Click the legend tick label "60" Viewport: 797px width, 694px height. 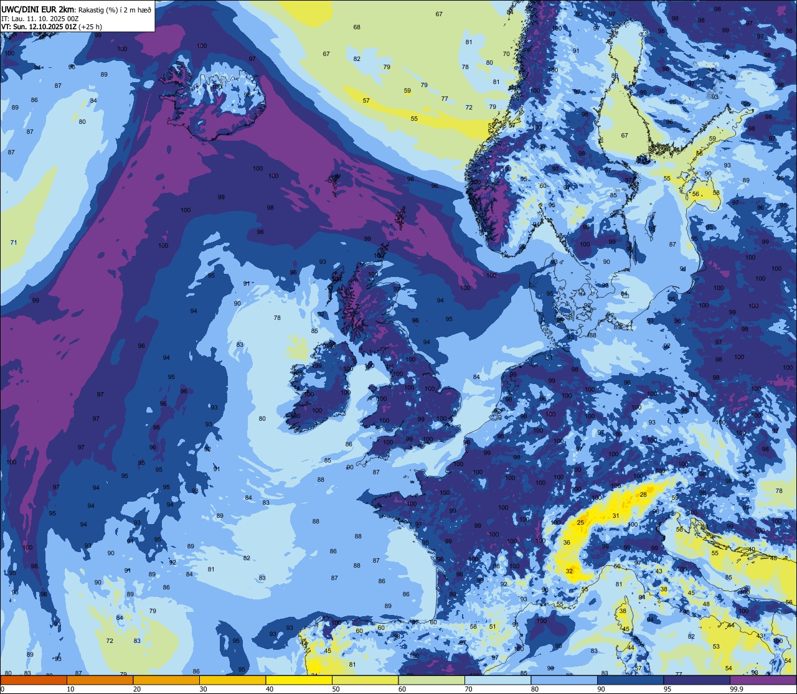click(x=402, y=689)
